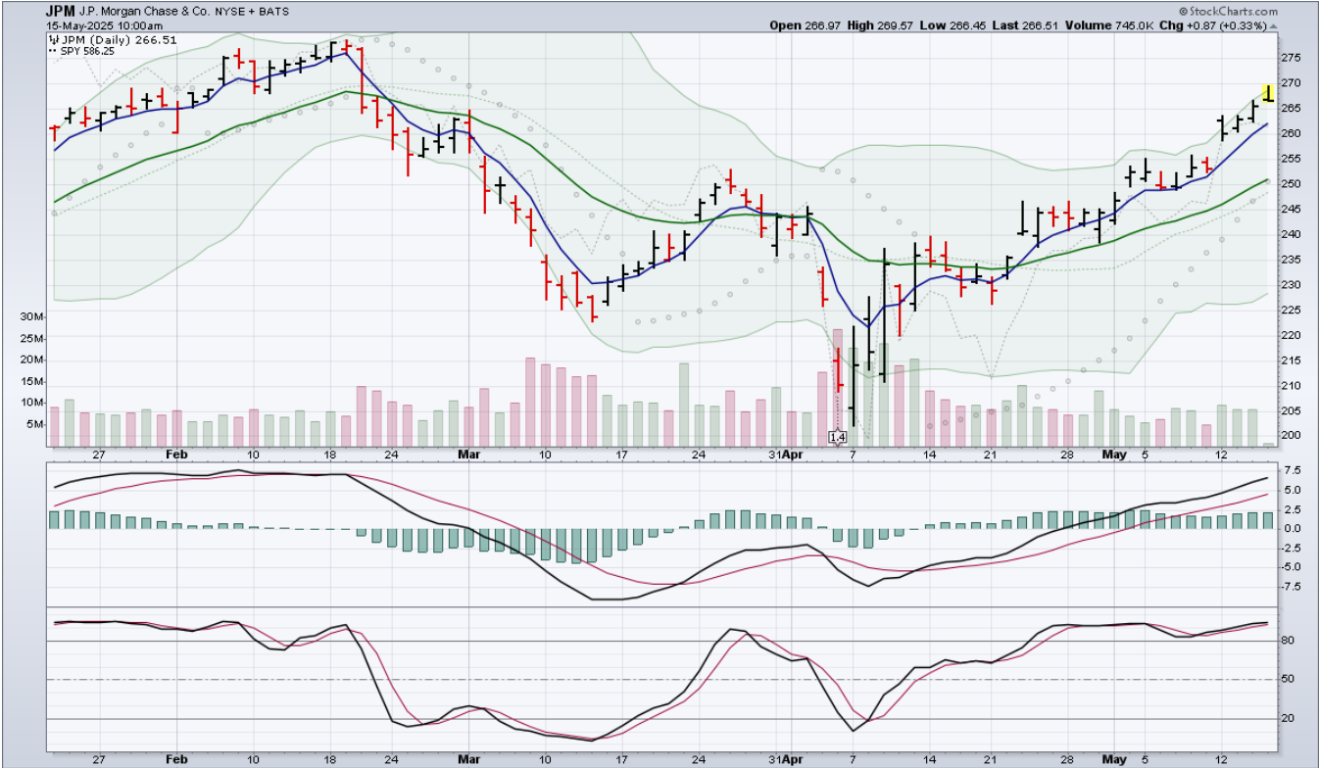Image resolution: width=1319 pixels, height=768 pixels.
Task: Click the '270' price axis label
Action: coord(1292,84)
